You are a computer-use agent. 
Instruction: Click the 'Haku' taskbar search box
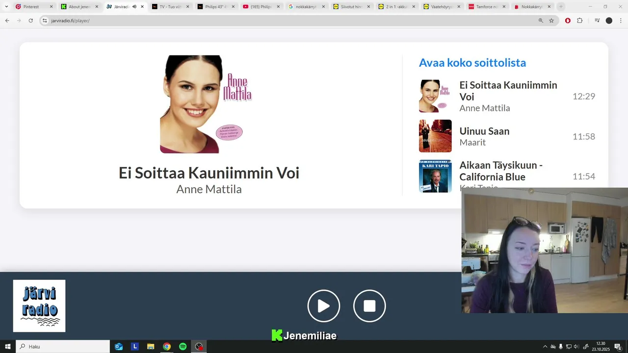(63, 347)
